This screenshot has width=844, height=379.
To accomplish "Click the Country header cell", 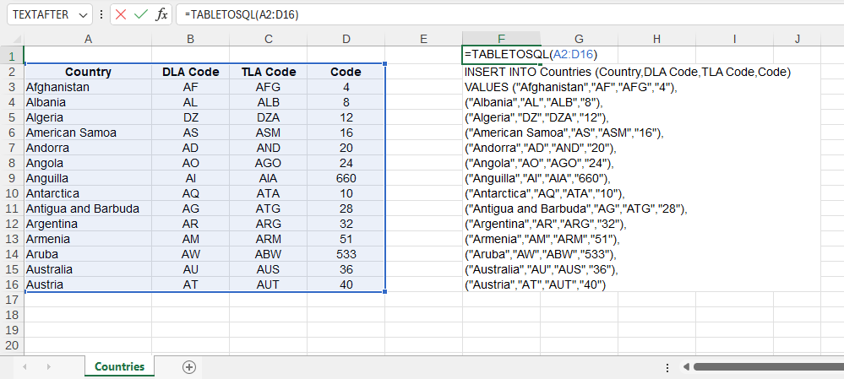I will (88, 72).
